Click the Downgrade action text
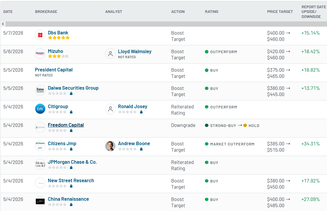 [183, 125]
